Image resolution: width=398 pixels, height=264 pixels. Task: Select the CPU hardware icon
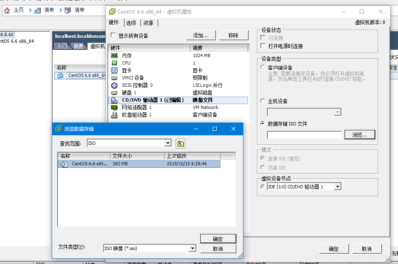click(114, 63)
